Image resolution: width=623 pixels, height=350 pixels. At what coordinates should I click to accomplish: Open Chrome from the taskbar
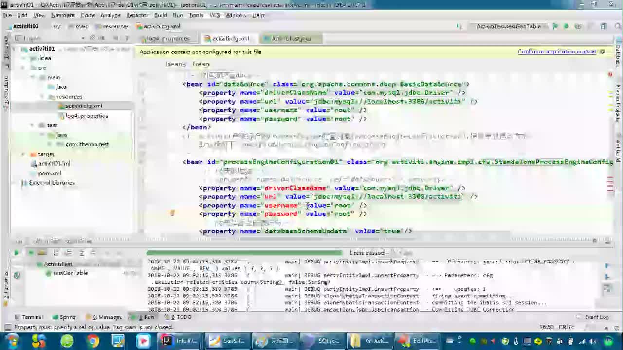click(x=92, y=341)
